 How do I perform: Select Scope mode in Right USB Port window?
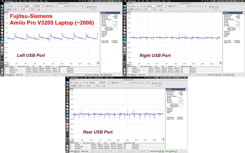click(x=128, y=6)
